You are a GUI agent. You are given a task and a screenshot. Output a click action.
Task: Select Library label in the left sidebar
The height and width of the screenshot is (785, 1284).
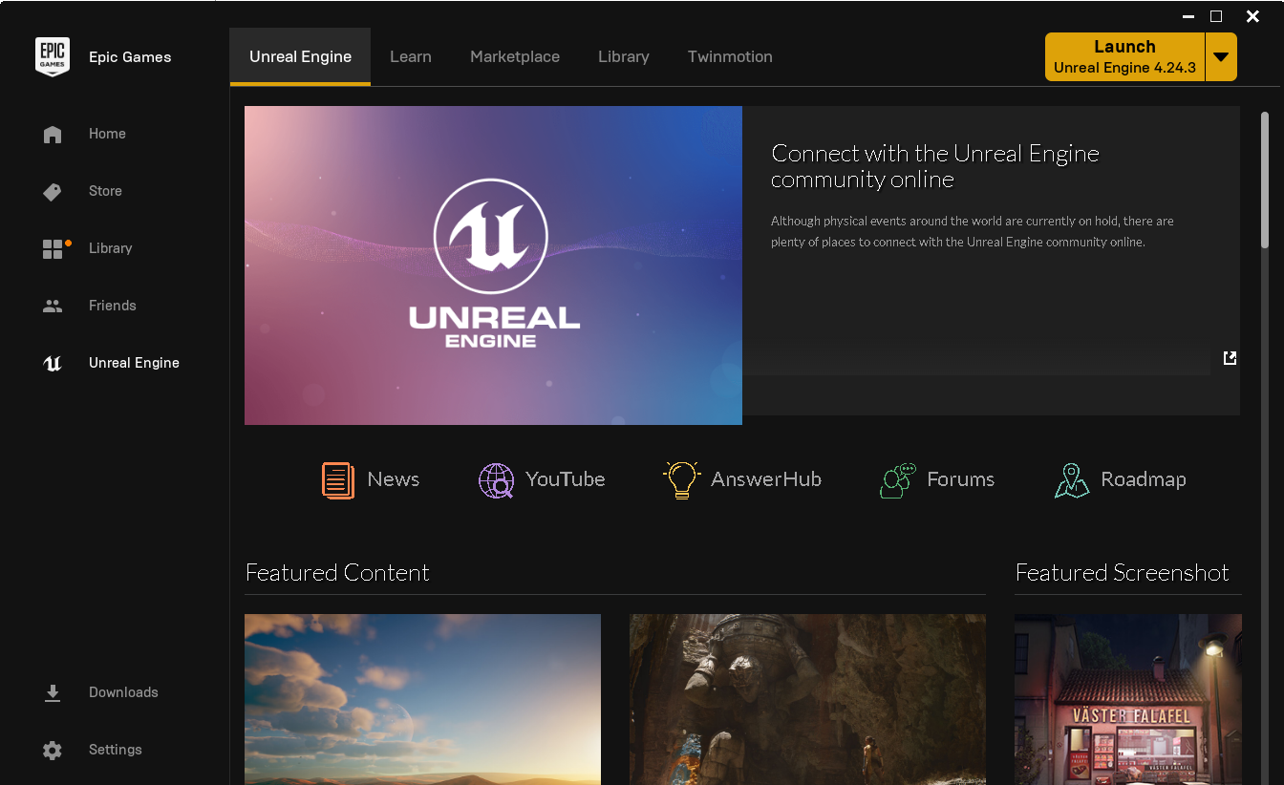[x=111, y=248]
